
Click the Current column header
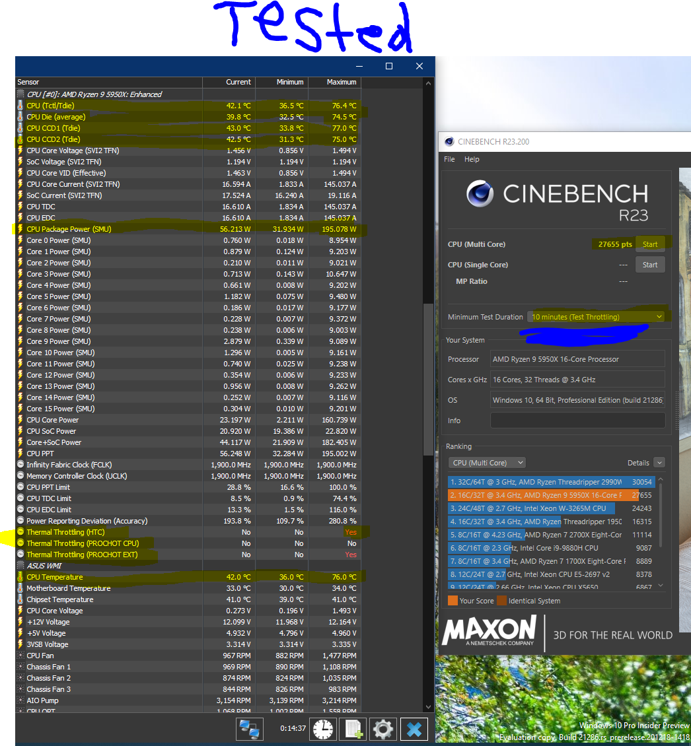pyautogui.click(x=229, y=82)
